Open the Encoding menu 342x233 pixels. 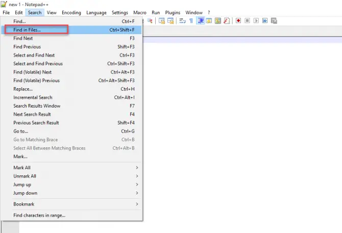point(71,13)
